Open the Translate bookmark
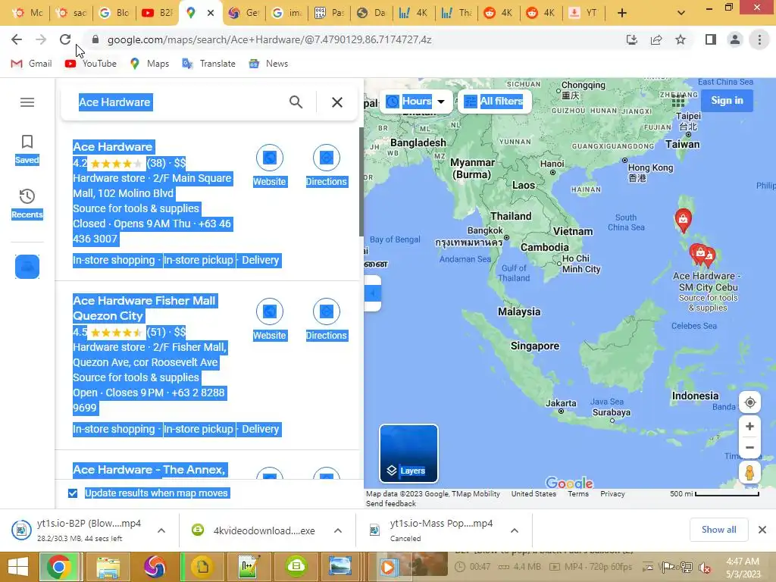Viewport: 776px width, 582px height. point(209,64)
